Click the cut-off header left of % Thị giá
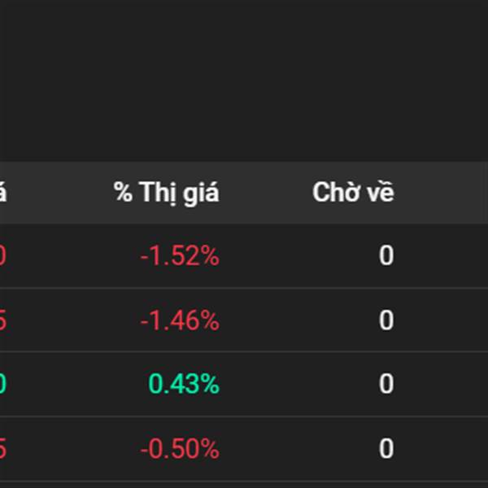 tap(3, 193)
